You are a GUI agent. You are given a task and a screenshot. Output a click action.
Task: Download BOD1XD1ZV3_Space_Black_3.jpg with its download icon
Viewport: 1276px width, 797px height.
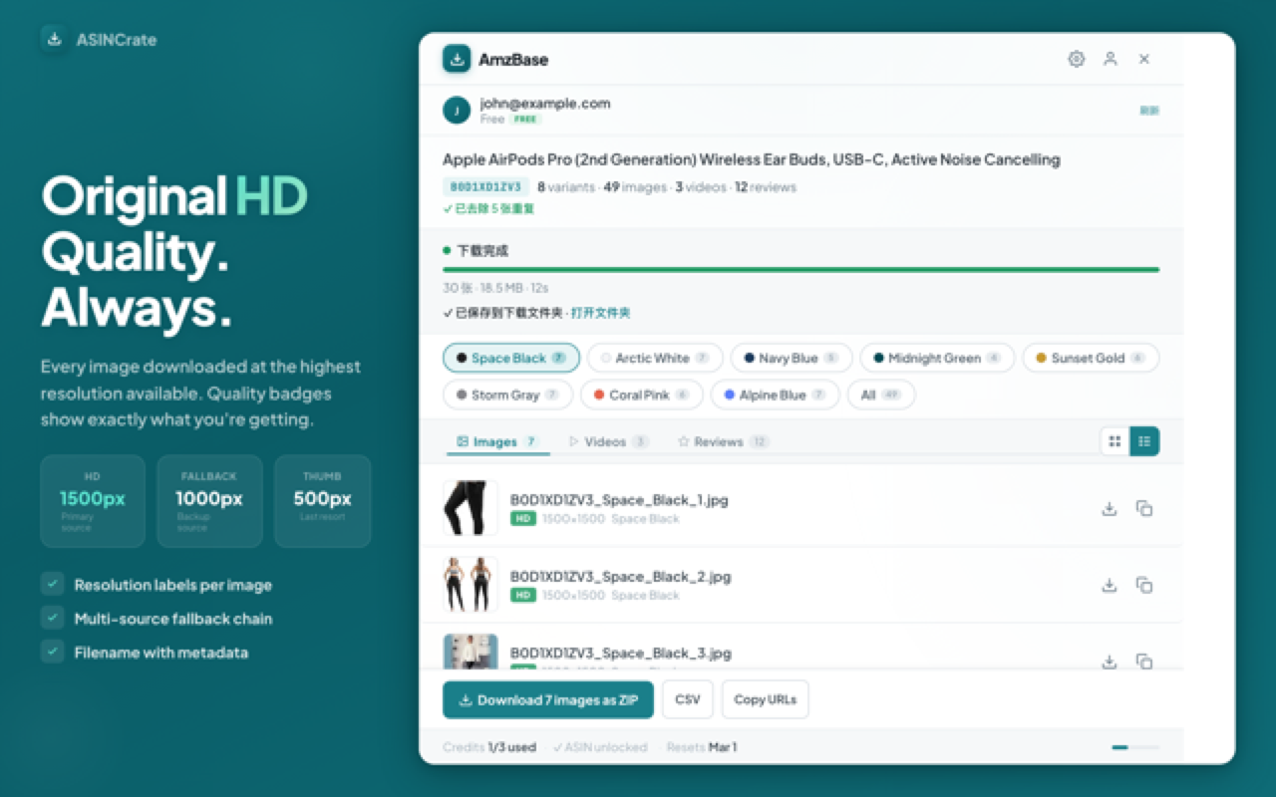point(1110,661)
